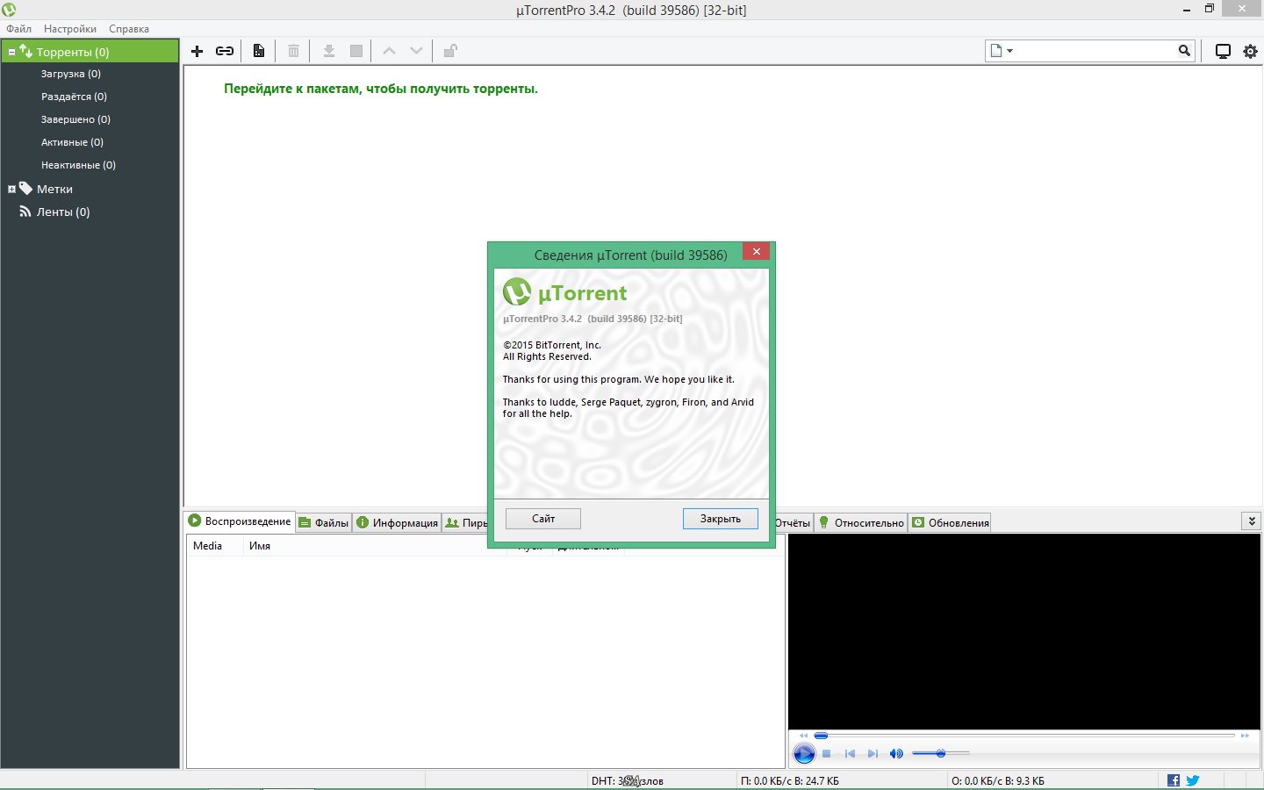Click the download speed status text
This screenshot has height=790, width=1264.
[790, 780]
